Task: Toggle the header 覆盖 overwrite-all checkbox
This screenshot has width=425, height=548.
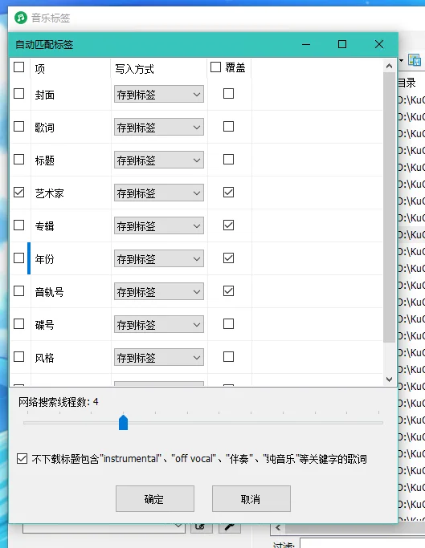Action: click(x=215, y=67)
